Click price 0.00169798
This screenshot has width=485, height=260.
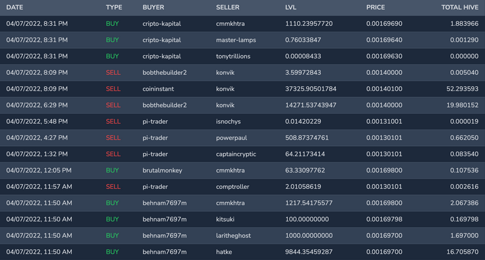coord(384,219)
